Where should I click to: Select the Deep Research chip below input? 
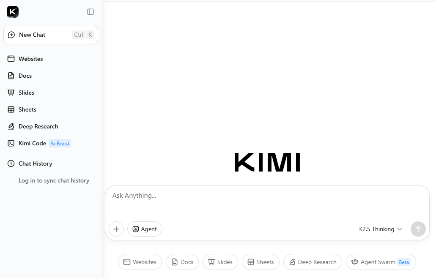point(313,262)
